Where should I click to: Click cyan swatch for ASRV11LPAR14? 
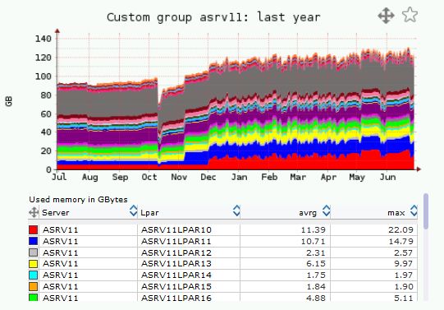[34, 275]
